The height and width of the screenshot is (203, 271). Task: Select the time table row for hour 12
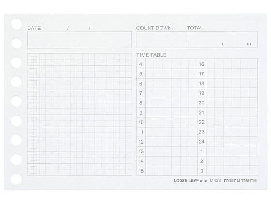167,142
